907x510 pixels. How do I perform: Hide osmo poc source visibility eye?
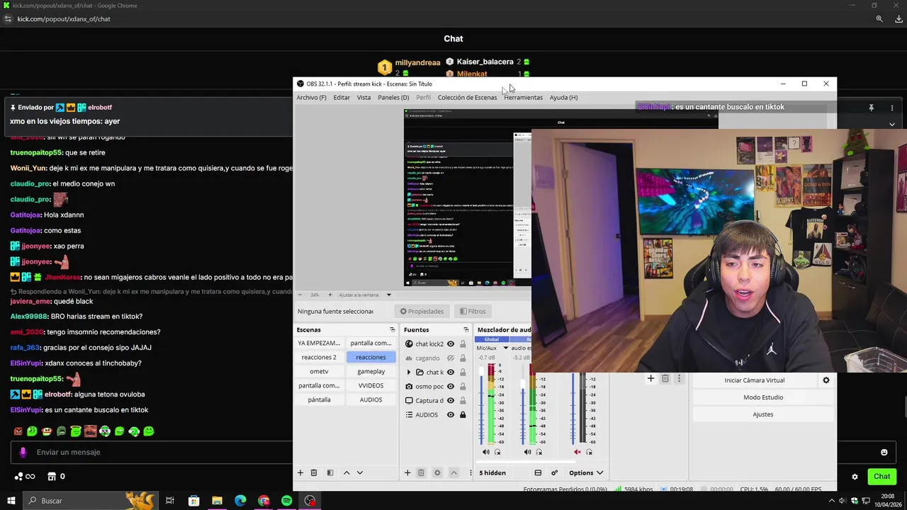(x=450, y=386)
